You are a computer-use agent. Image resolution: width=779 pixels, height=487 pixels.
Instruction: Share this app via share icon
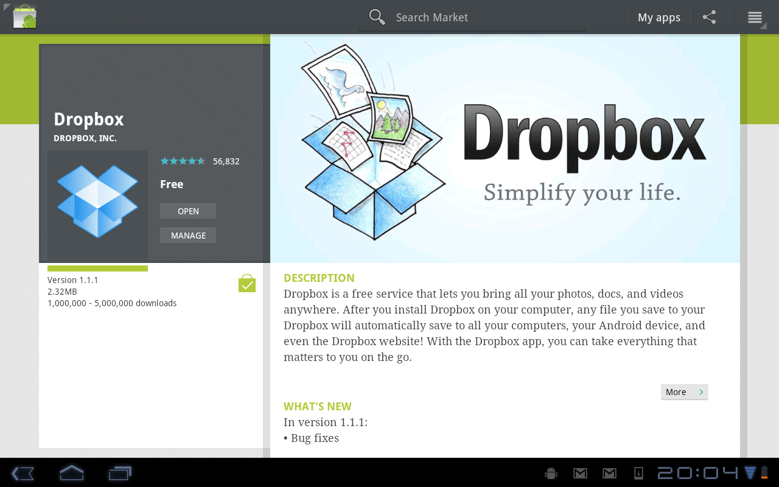pos(710,17)
